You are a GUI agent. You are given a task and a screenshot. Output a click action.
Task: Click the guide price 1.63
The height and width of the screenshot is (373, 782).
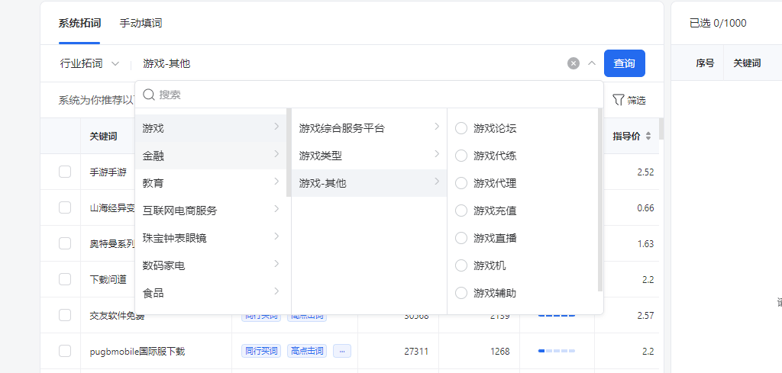(x=645, y=243)
